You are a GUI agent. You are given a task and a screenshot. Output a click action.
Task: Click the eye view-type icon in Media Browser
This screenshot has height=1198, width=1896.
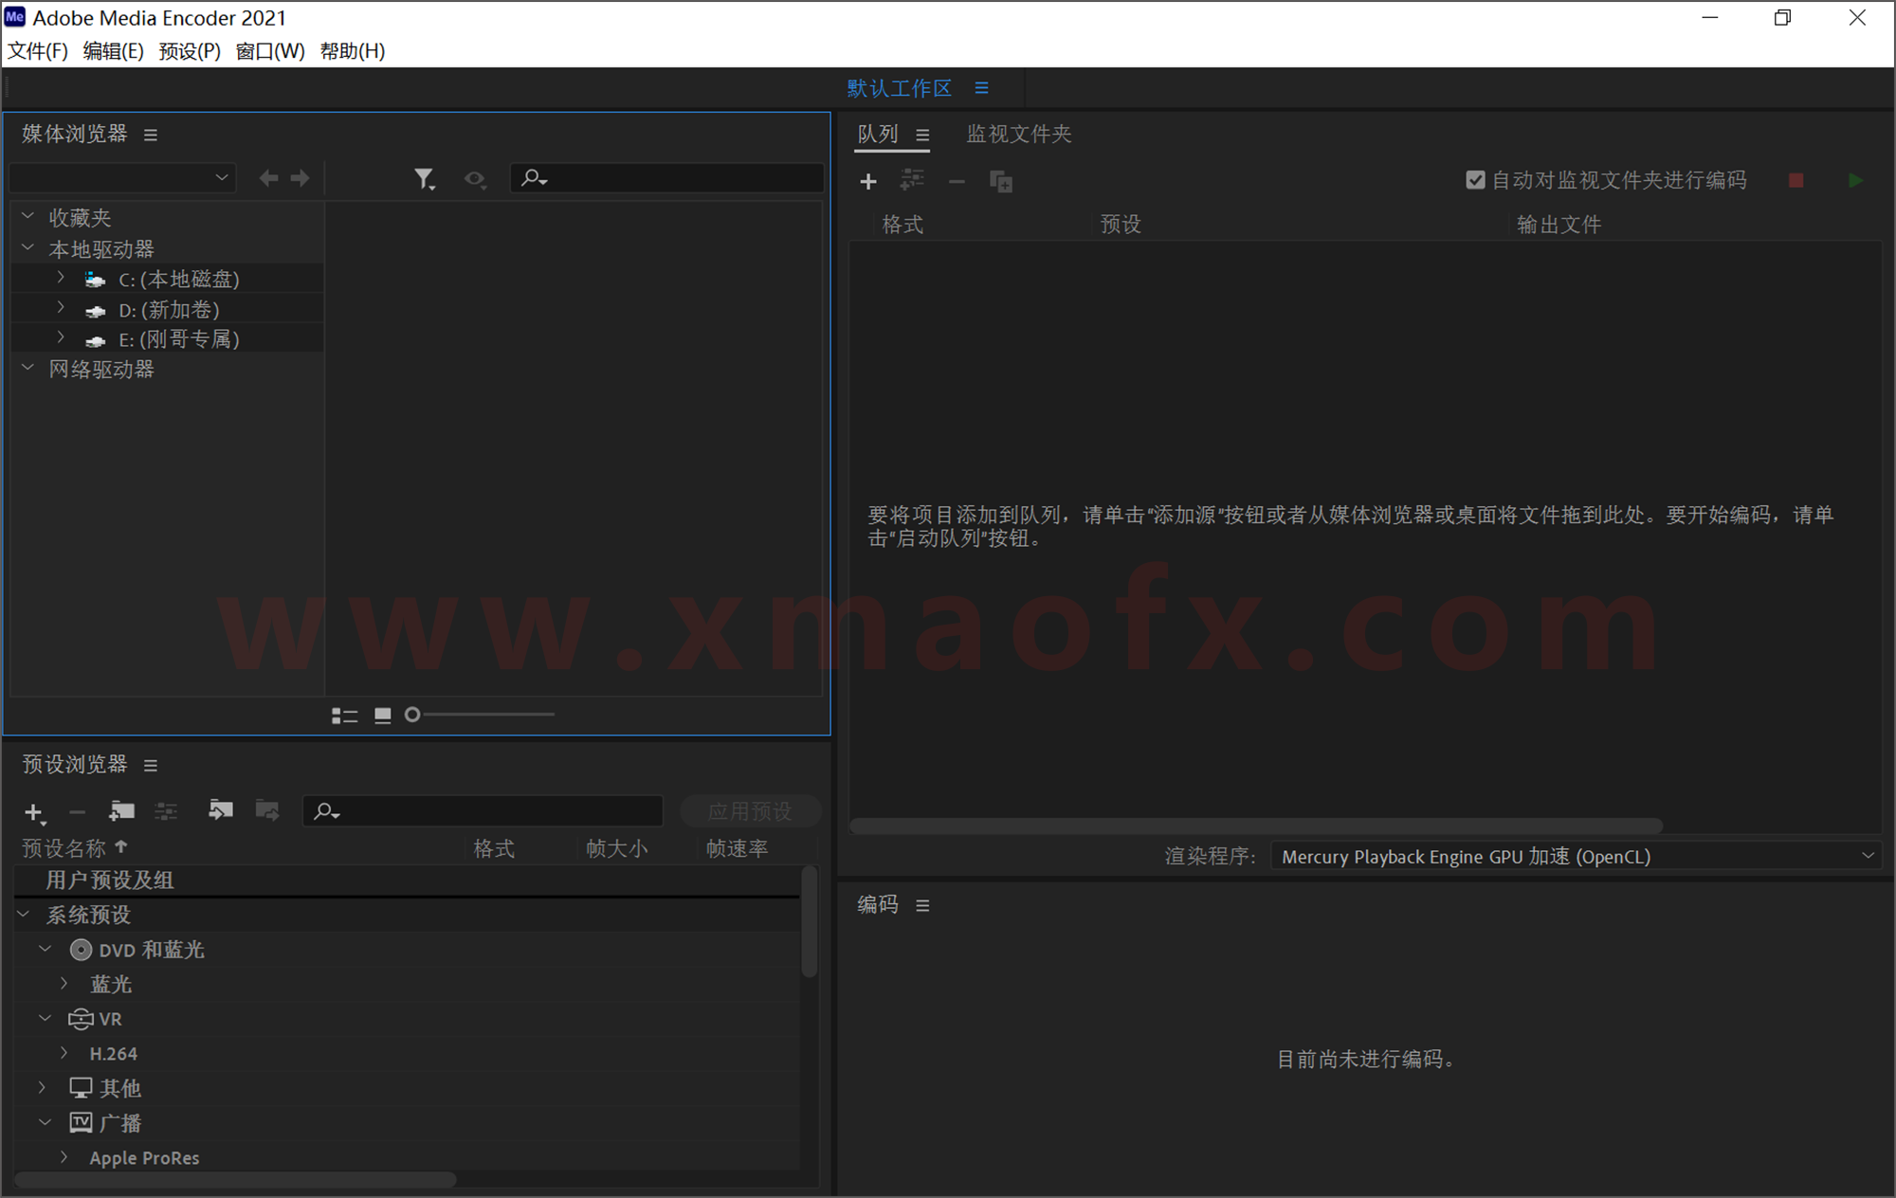475,178
